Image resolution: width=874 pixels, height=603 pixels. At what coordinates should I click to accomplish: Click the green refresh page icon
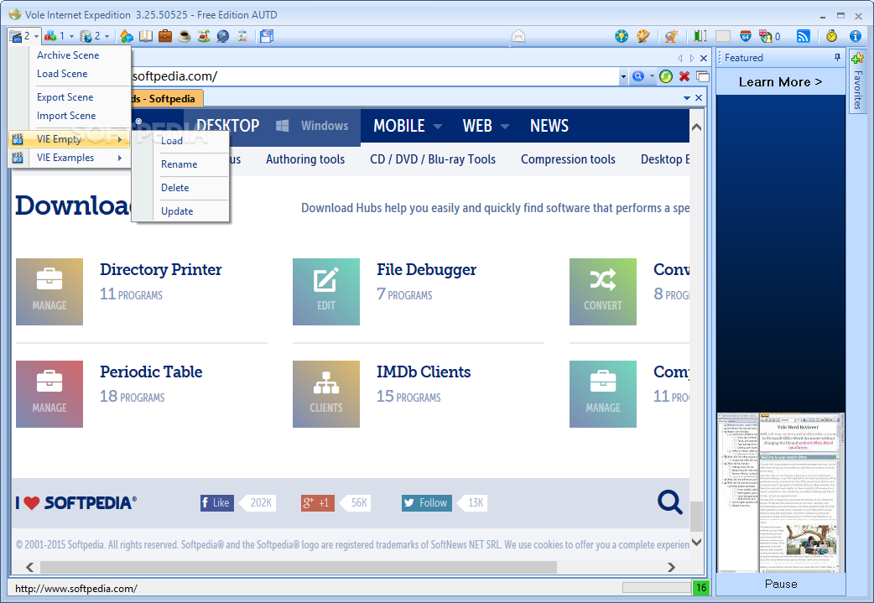tap(666, 76)
